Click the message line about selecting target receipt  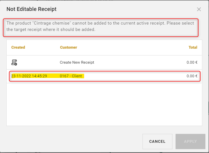coord(51,29)
